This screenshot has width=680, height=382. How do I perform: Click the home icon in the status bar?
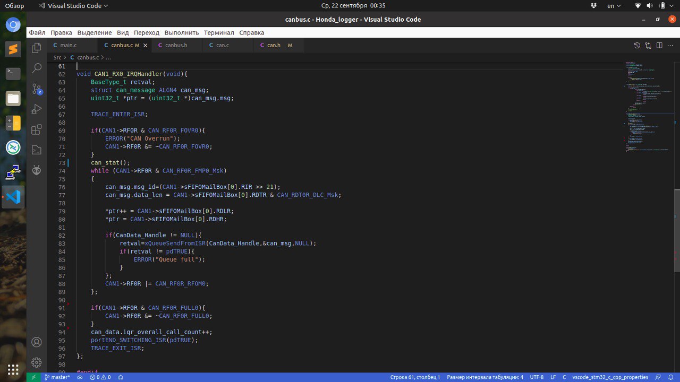121,377
